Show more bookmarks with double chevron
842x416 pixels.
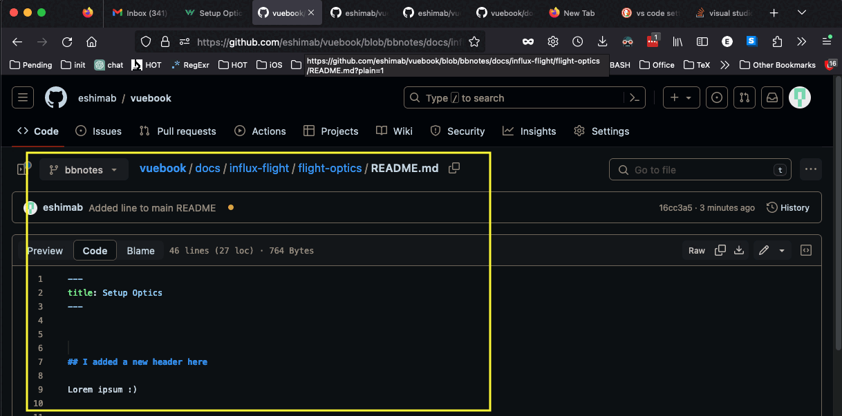pos(724,65)
